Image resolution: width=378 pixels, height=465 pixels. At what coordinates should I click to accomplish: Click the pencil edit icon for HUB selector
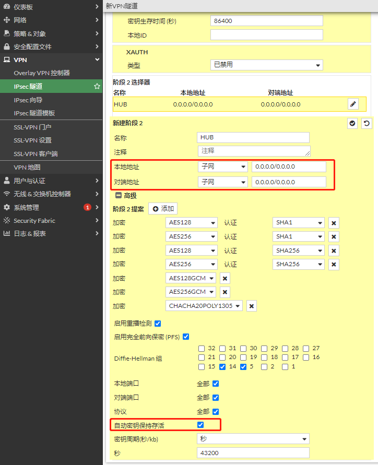[353, 104]
